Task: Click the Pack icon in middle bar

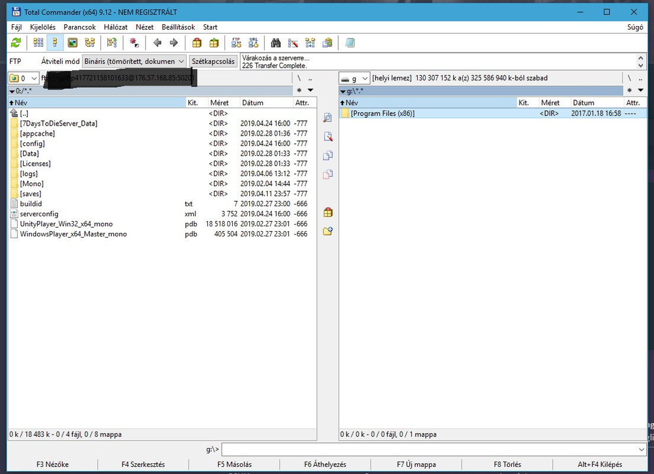Action: click(x=328, y=212)
